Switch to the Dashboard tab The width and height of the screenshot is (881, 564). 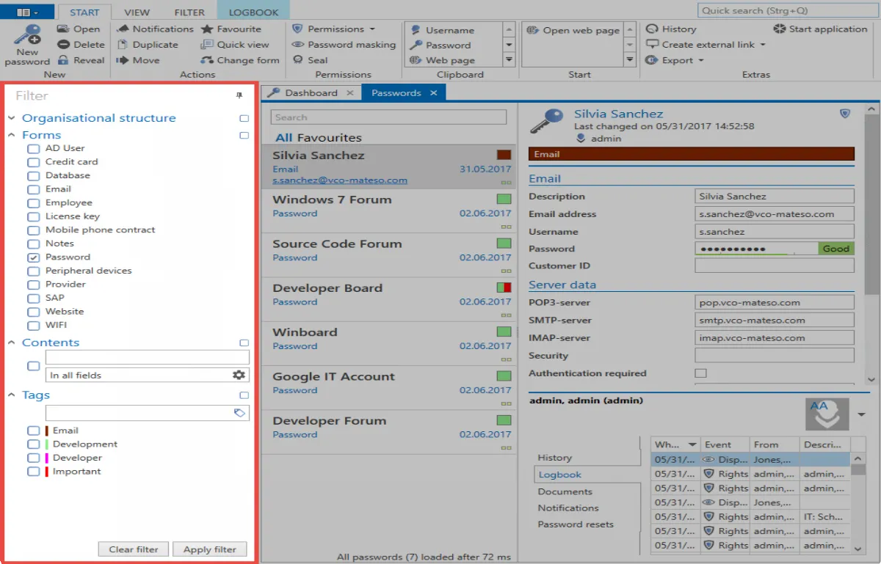tap(311, 93)
